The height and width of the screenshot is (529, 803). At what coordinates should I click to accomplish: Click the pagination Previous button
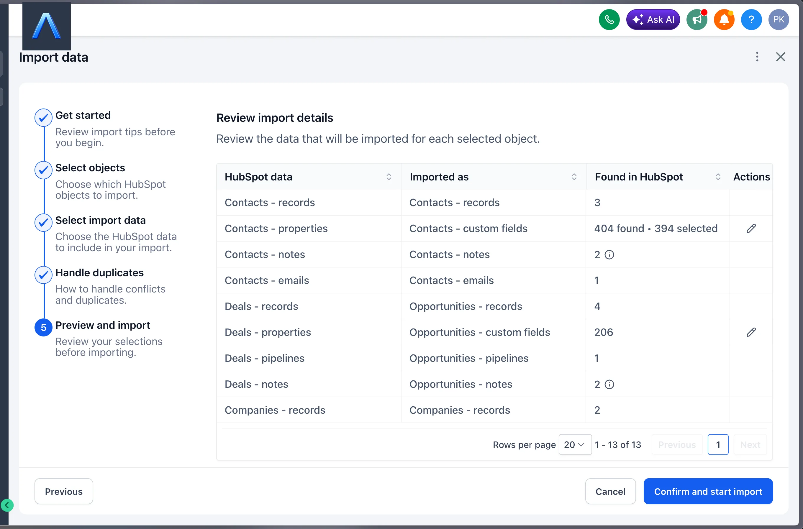pyautogui.click(x=677, y=445)
